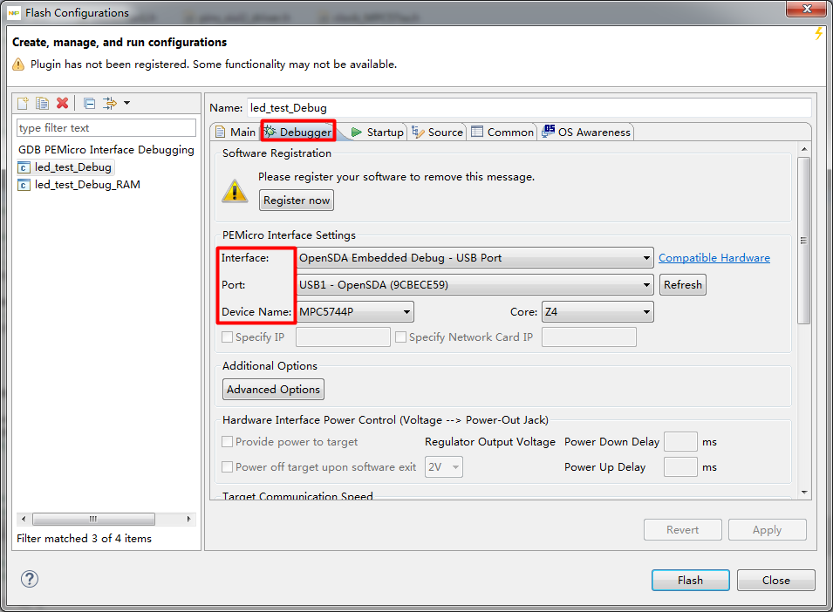
Task: Click the horizontal scrollbar thumb in configuration tree
Action: [93, 519]
